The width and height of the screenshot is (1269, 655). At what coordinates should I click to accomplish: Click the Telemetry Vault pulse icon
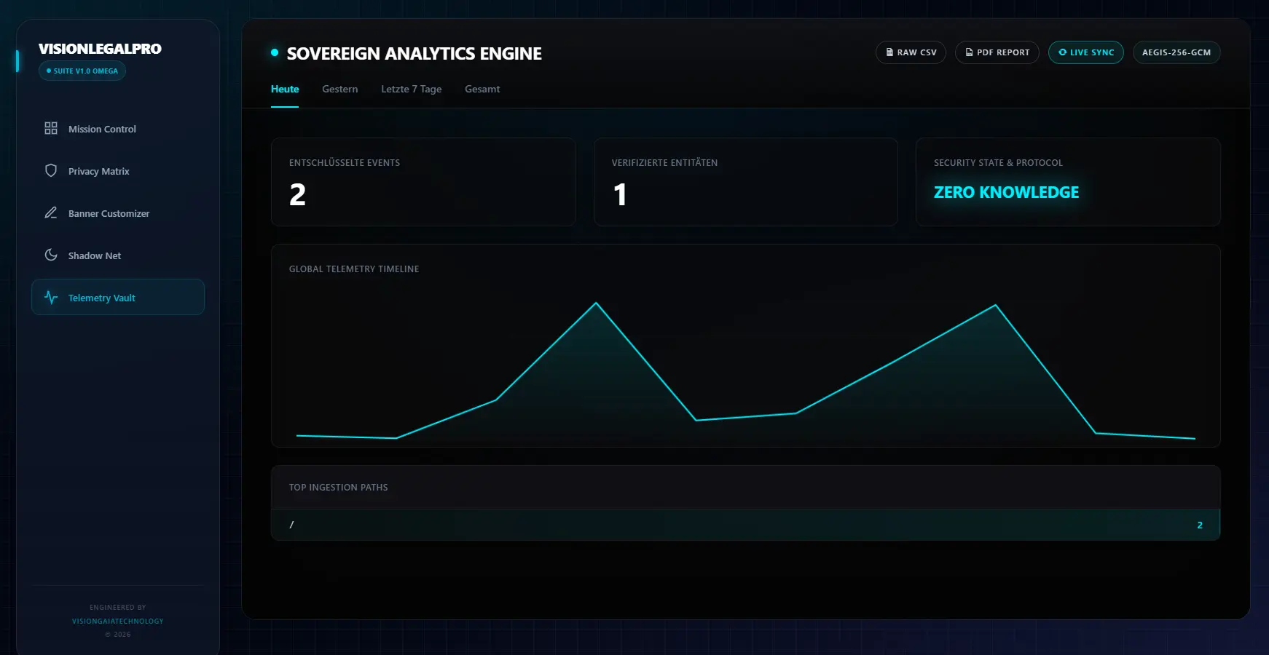(51, 297)
